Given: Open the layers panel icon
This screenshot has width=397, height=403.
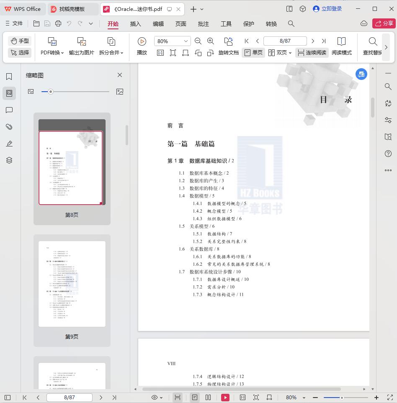Looking at the screenshot, I should tap(9, 160).
